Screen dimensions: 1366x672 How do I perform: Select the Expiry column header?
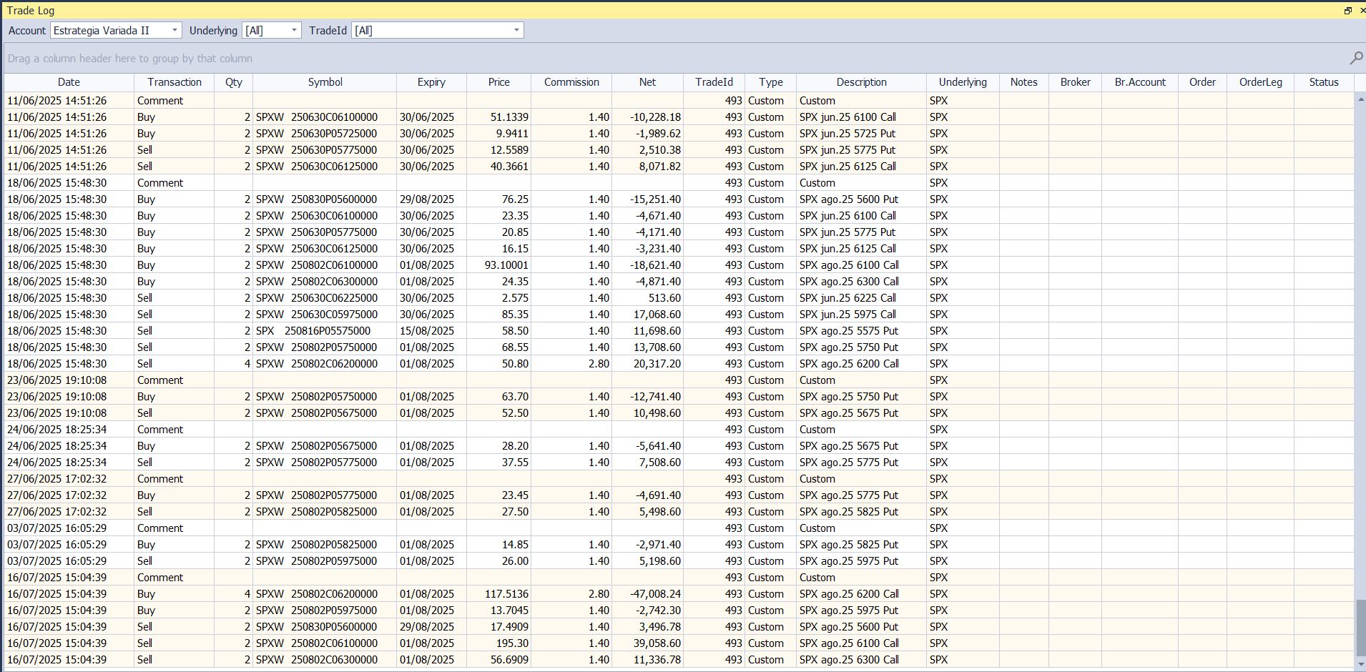click(x=431, y=82)
